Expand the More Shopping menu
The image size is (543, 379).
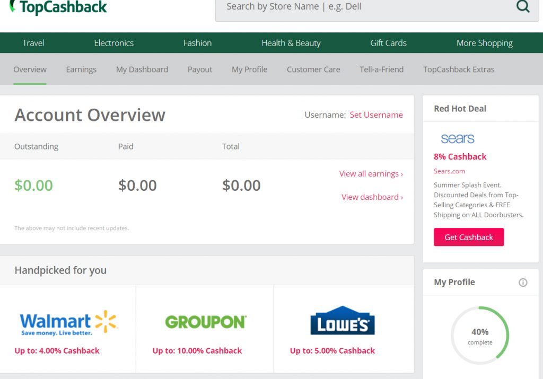pyautogui.click(x=484, y=43)
